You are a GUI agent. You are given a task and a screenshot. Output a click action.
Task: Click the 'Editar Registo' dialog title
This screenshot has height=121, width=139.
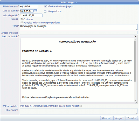coord(69,3)
